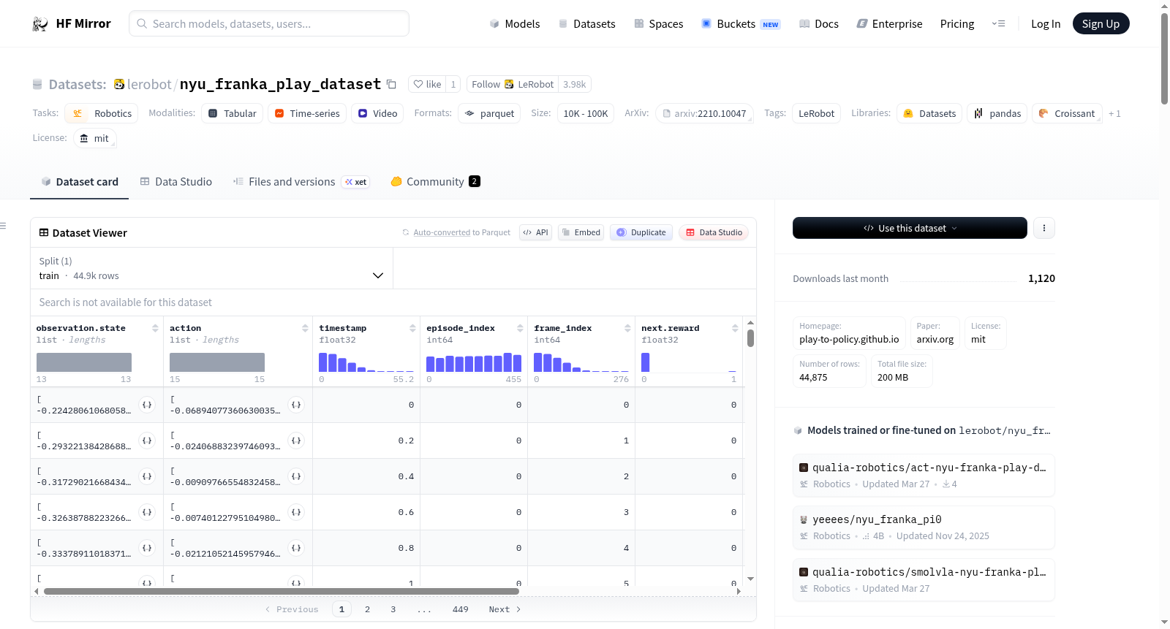This screenshot has width=1170, height=629.
Task: Select the Video modality tag
Action: 377,113
